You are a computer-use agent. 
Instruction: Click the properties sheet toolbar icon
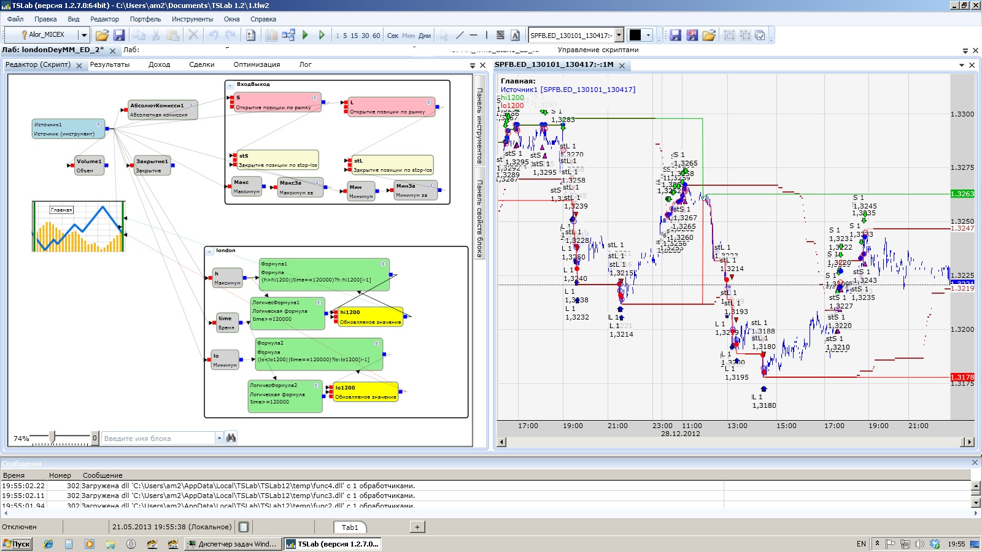tap(250, 36)
